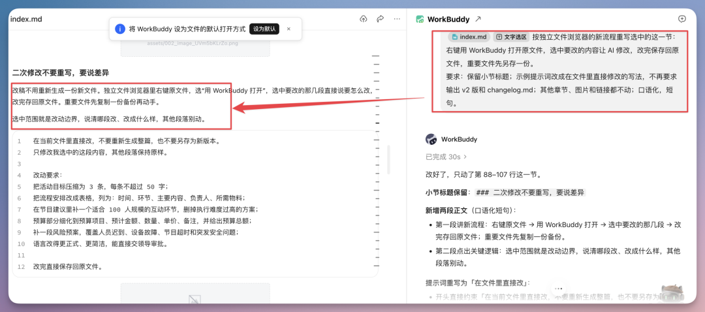Click code line 4 改动要求：
This screenshot has height=312, width=705.
[48, 176]
